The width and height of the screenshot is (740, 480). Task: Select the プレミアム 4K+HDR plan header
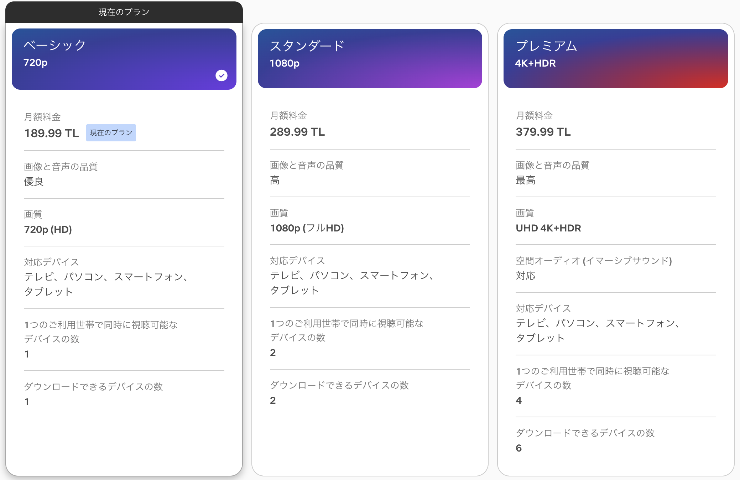615,59
